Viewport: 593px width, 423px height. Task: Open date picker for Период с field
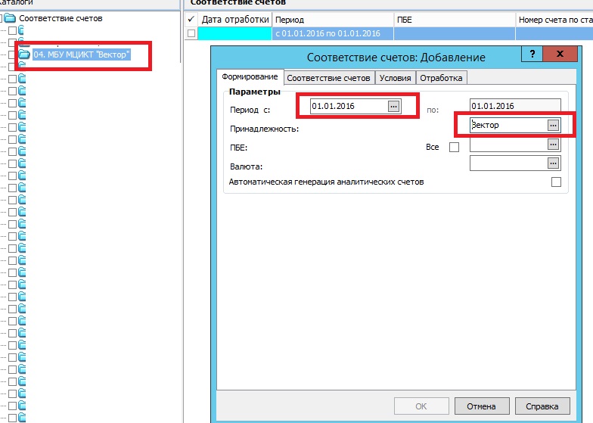393,107
